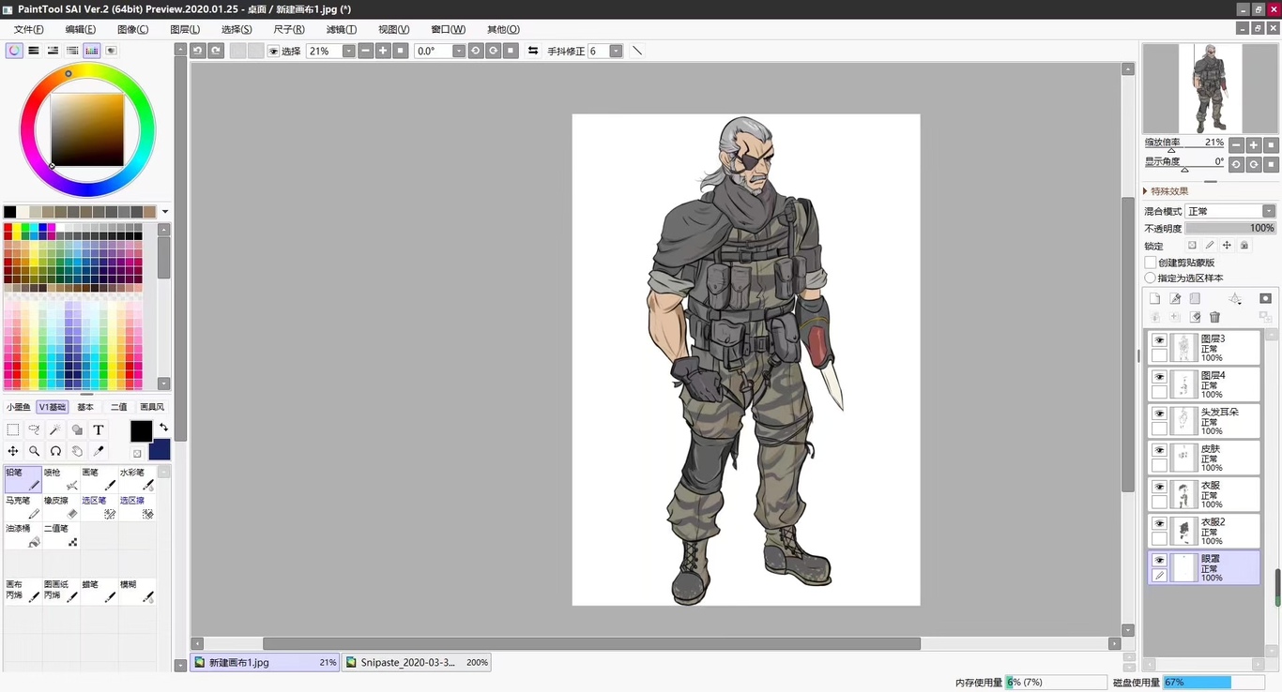Select the move layer tool
The image size is (1282, 692).
pyautogui.click(x=13, y=451)
